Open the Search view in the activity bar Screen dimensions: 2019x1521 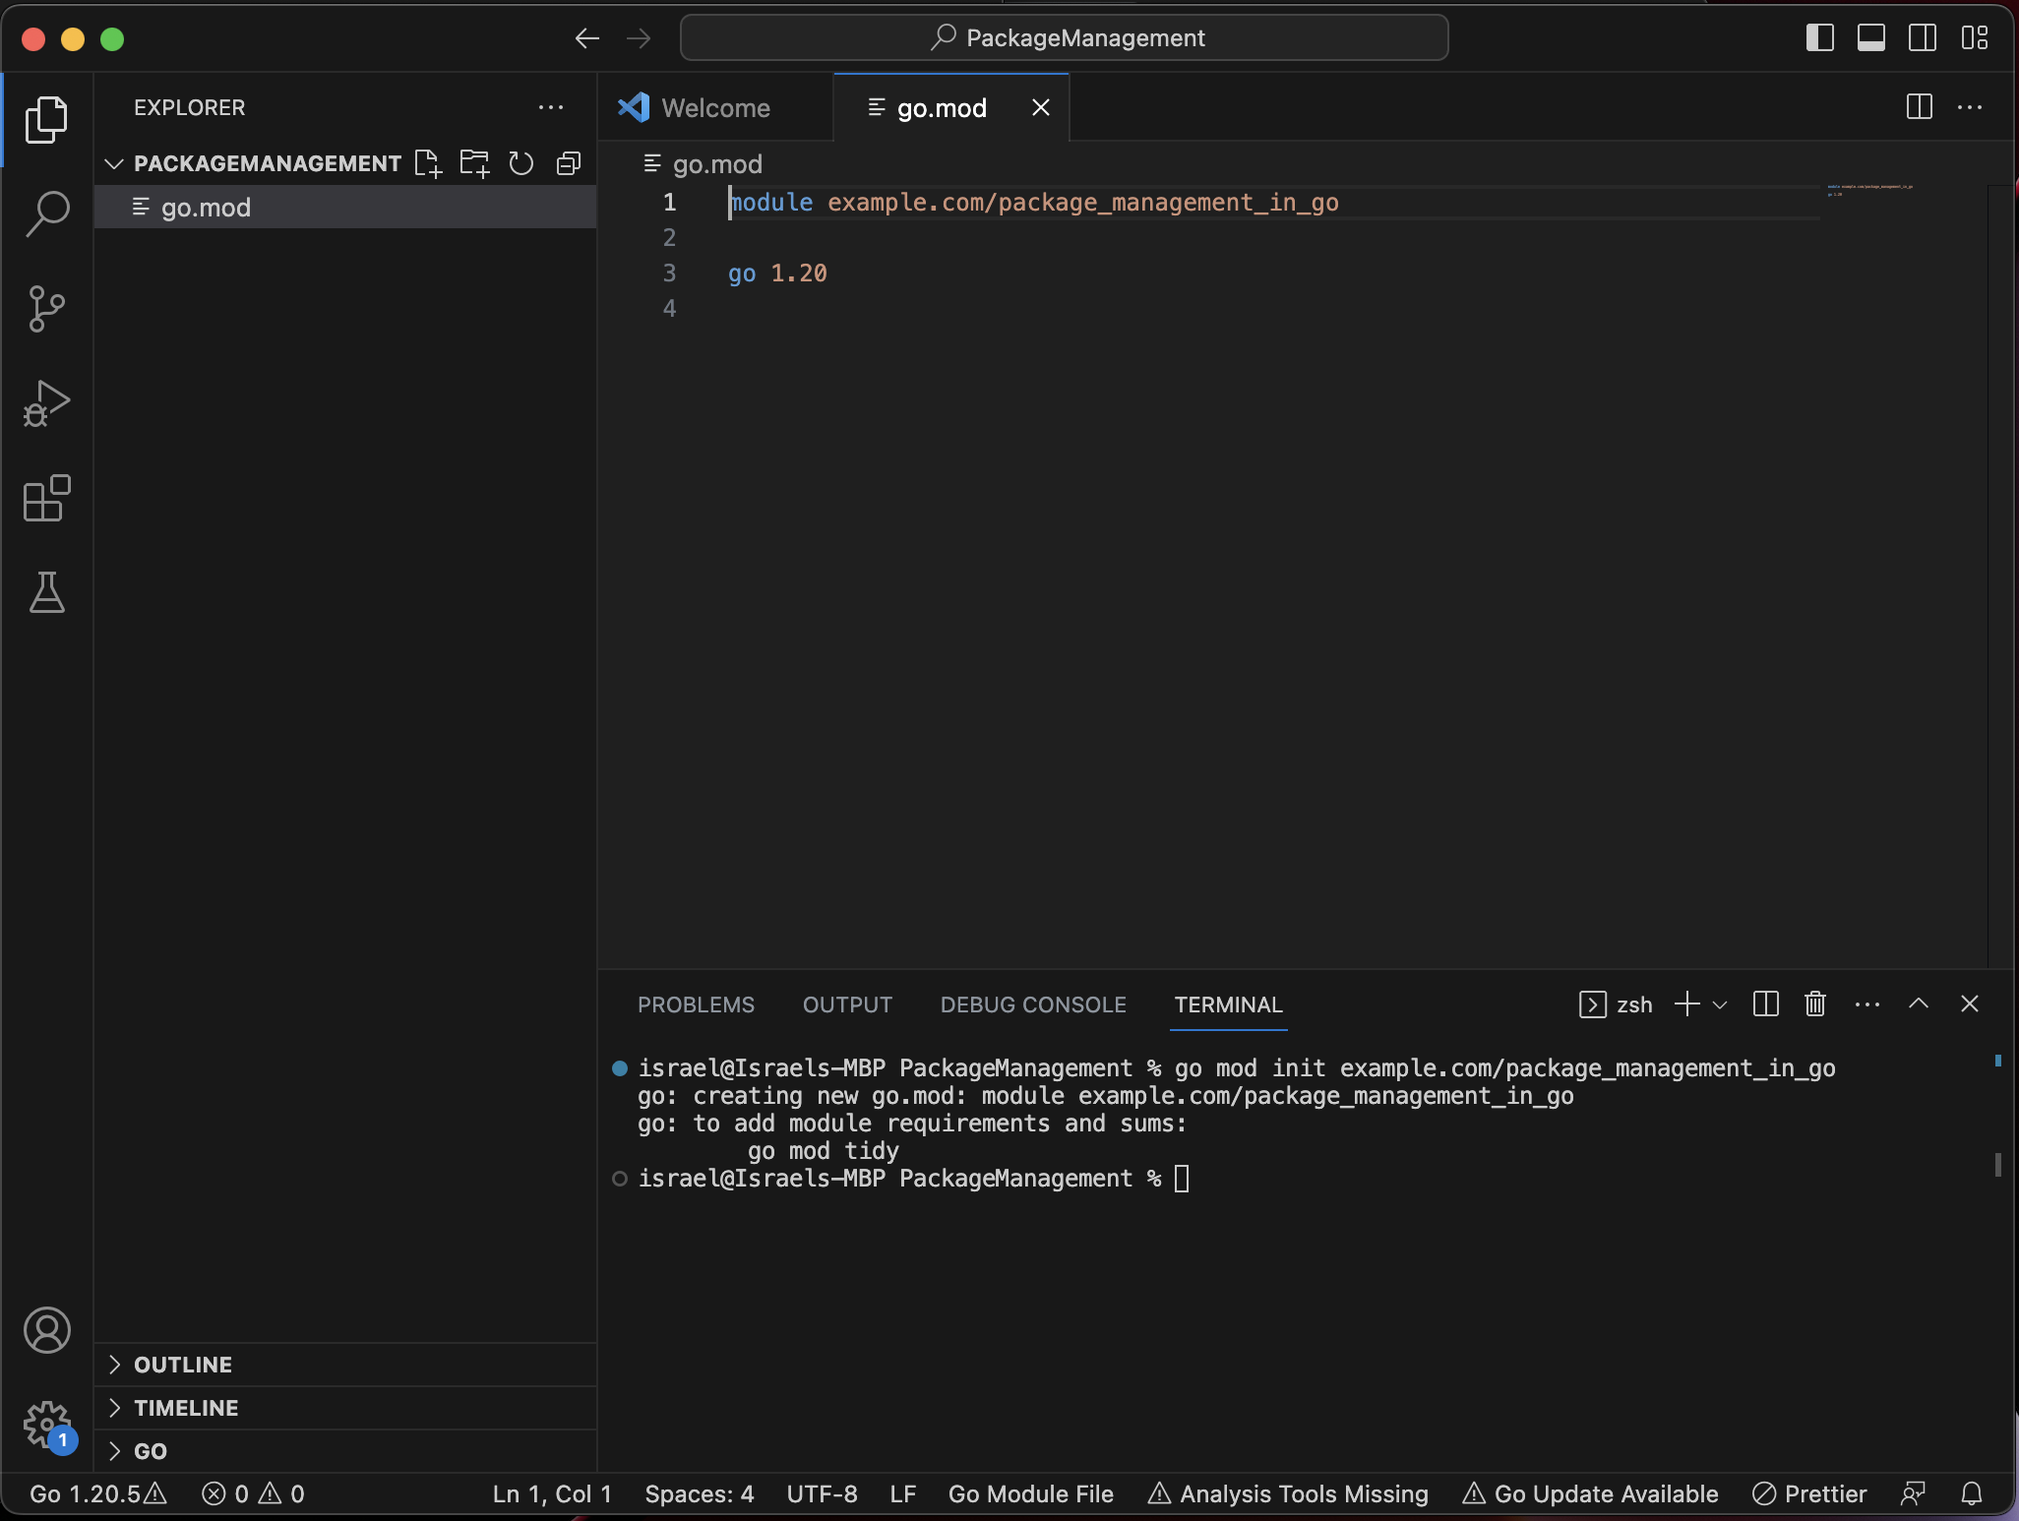(46, 213)
